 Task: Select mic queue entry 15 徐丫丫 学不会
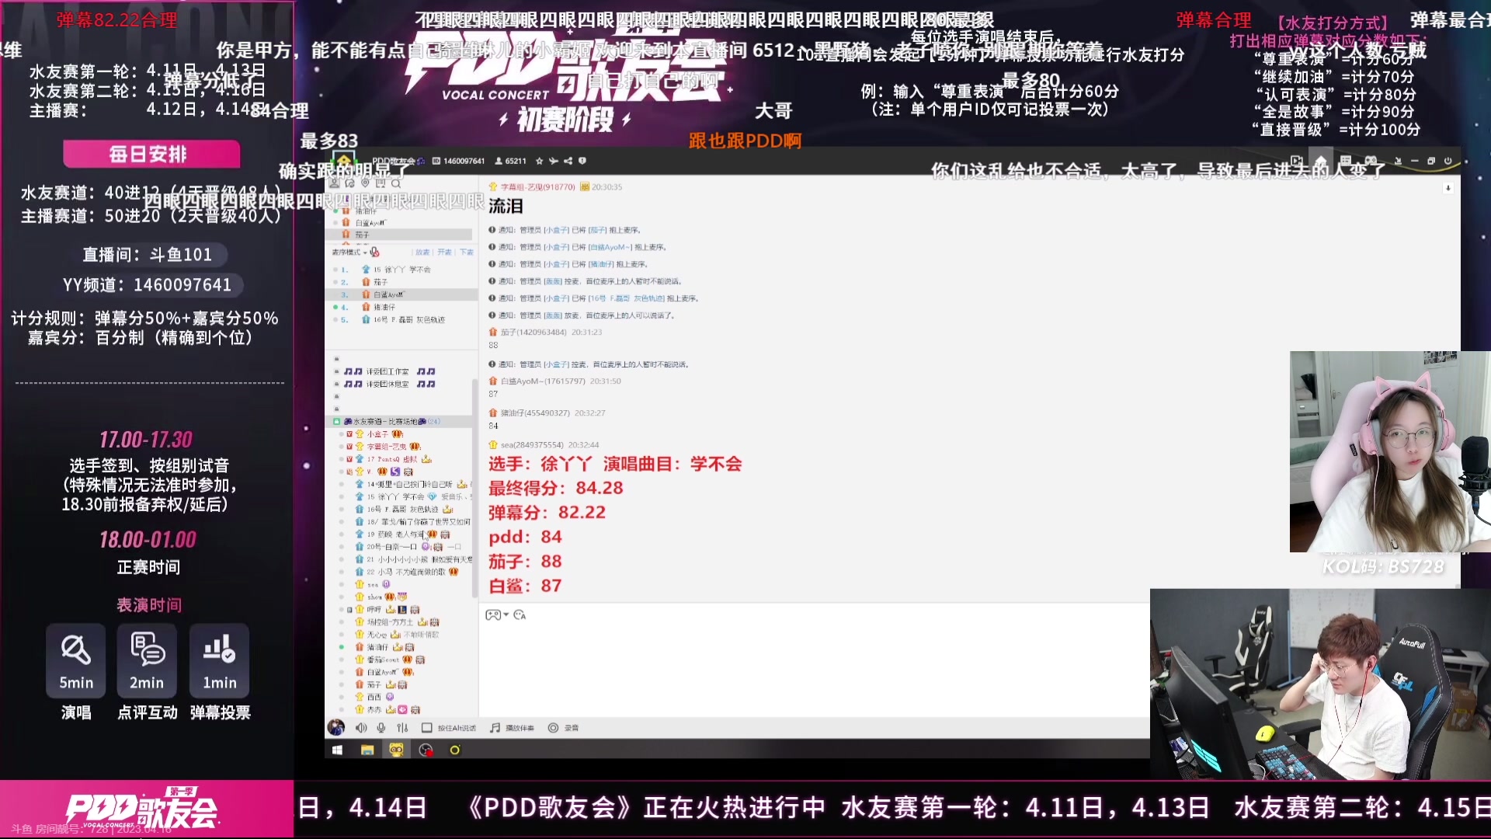point(401,270)
